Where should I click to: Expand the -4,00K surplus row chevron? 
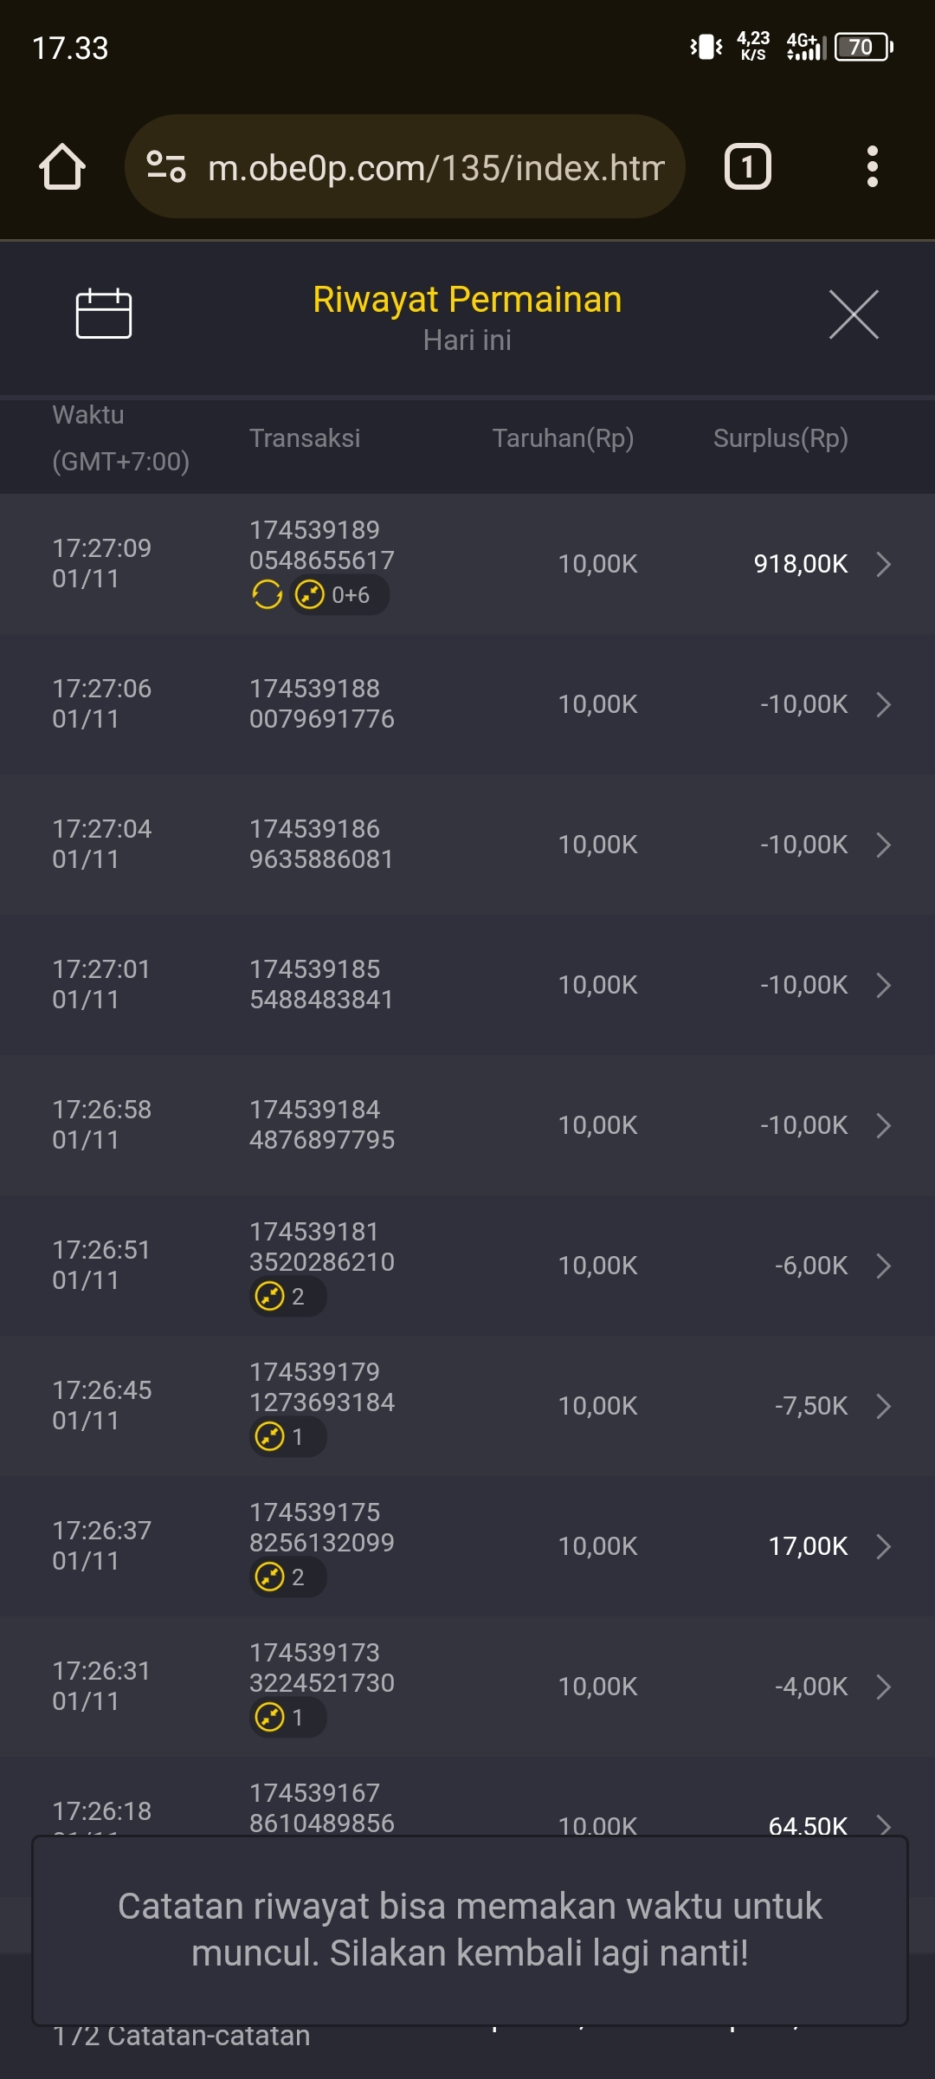(x=883, y=1687)
